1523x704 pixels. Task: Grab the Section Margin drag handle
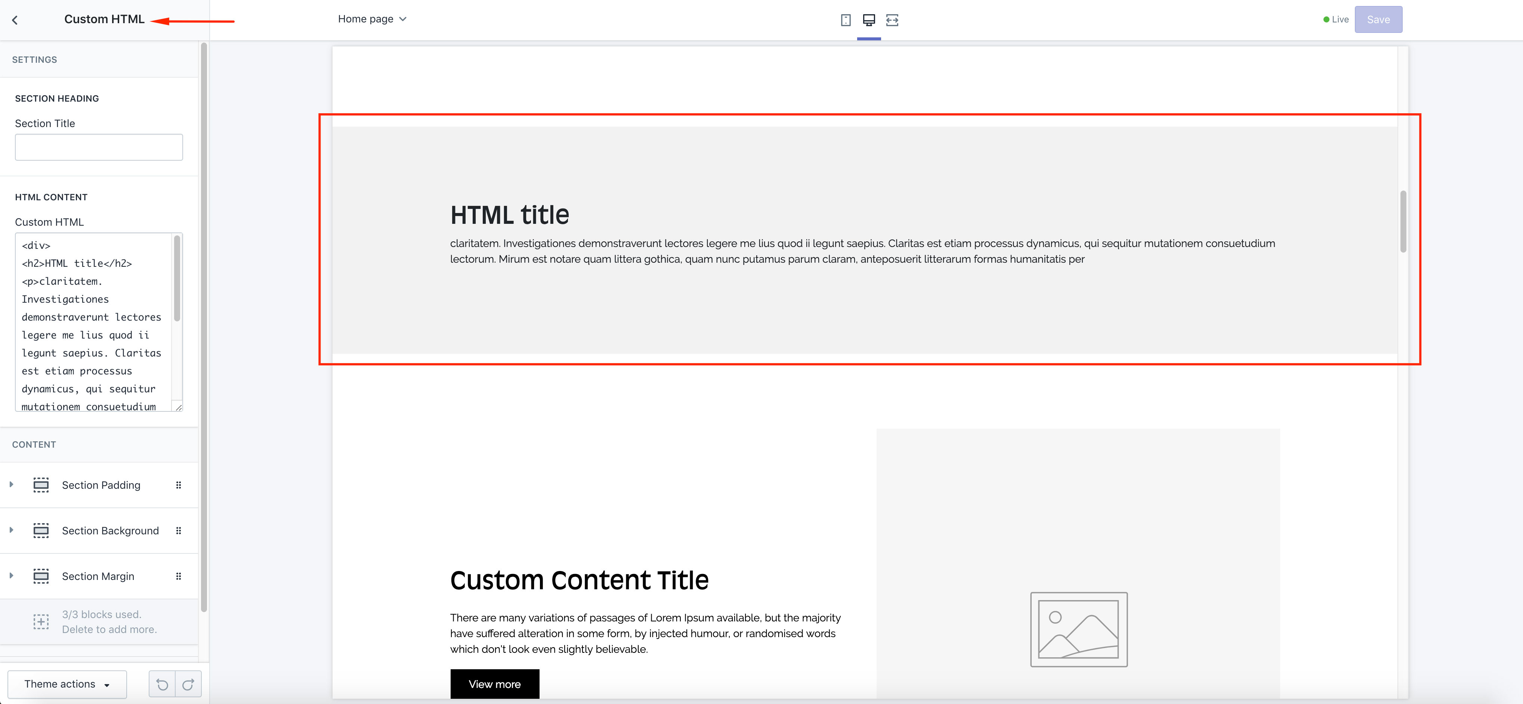179,576
